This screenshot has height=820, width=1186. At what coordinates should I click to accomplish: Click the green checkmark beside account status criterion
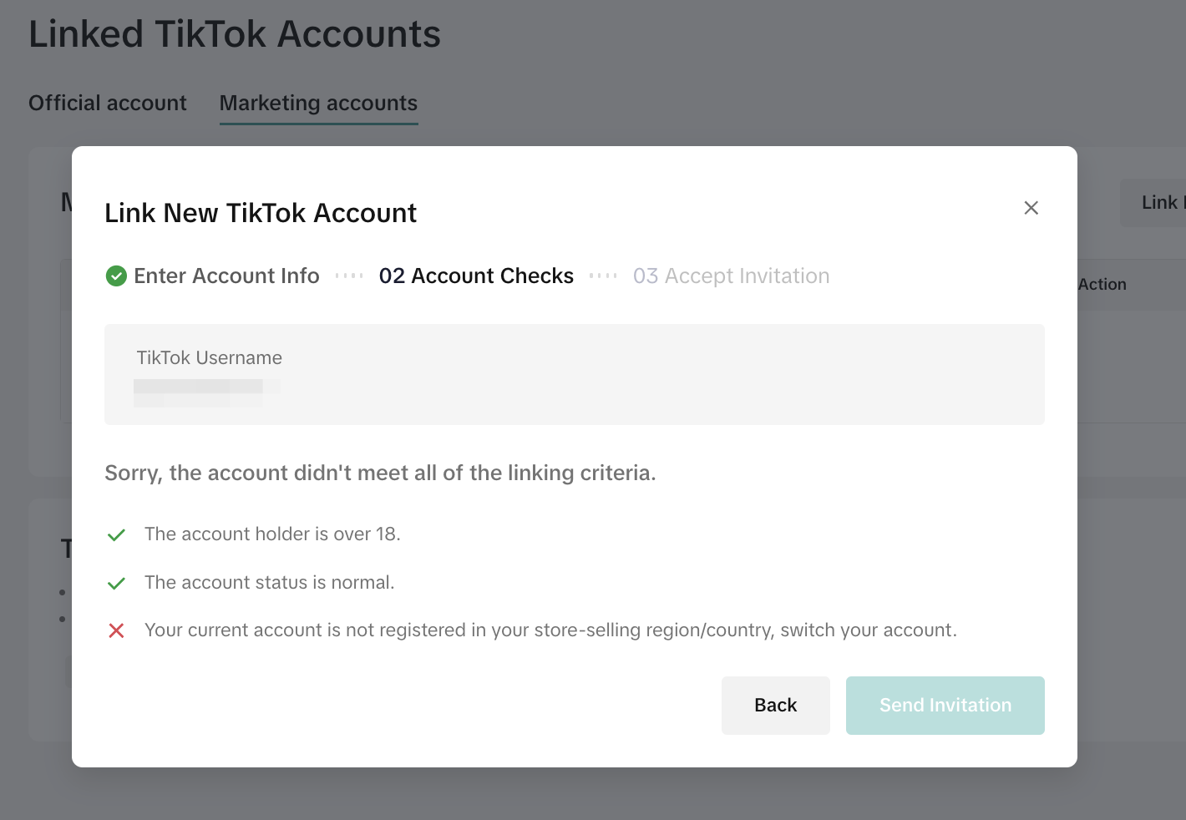click(117, 583)
